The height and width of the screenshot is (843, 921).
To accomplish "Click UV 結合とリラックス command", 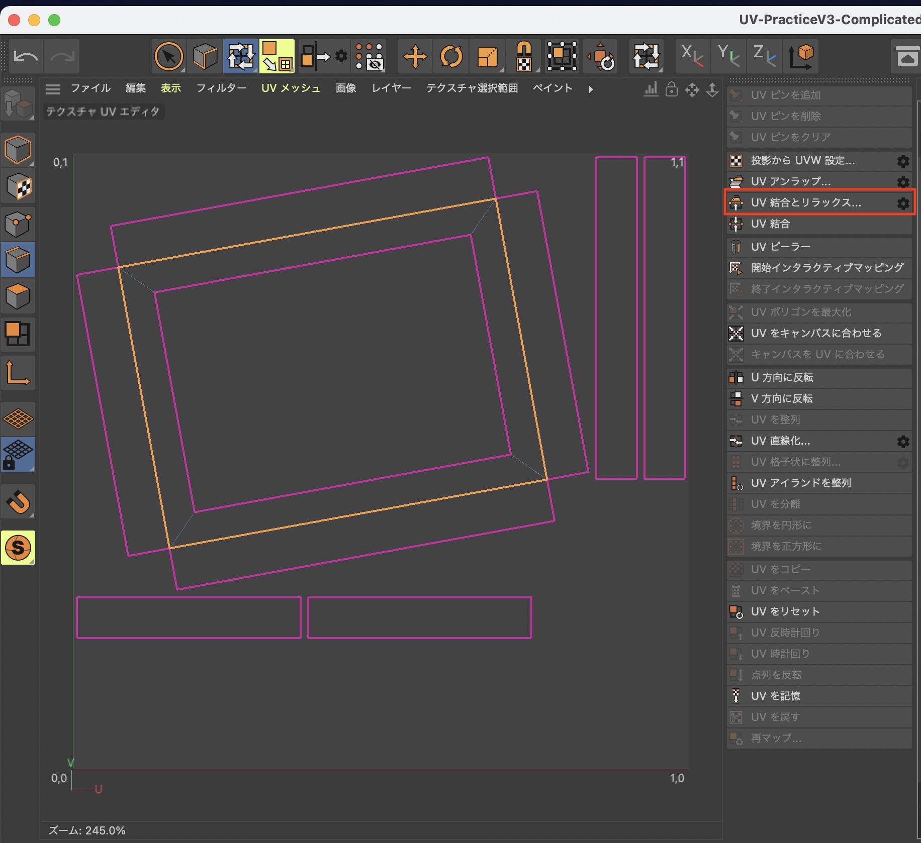I will click(x=805, y=202).
